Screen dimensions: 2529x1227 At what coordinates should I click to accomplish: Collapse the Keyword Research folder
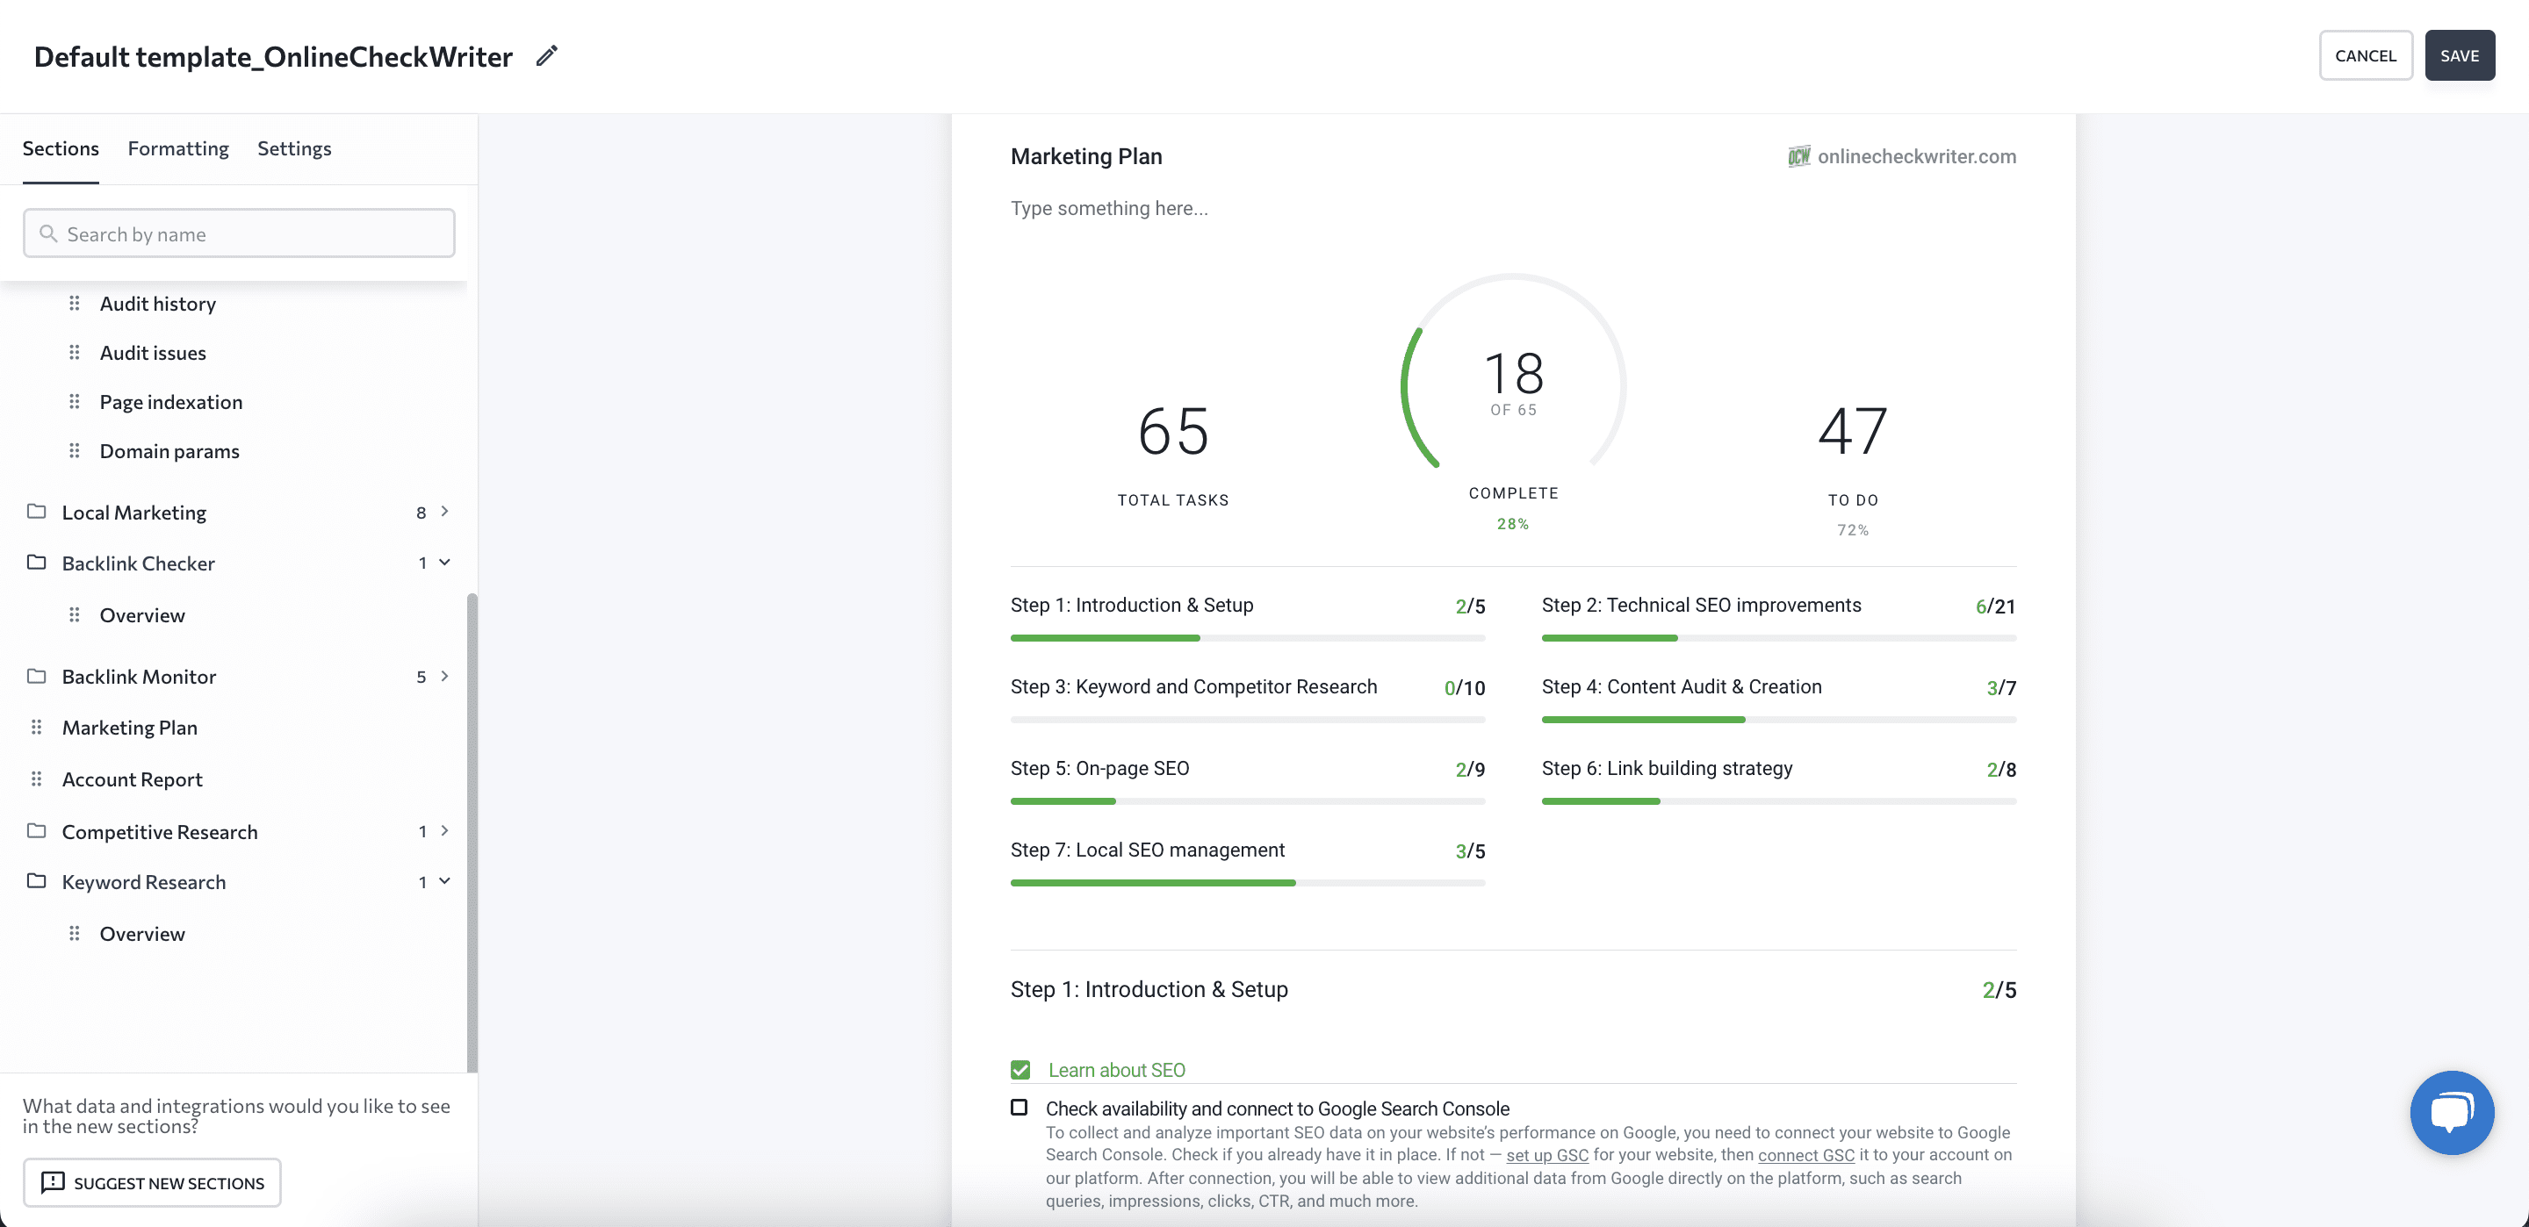[444, 881]
